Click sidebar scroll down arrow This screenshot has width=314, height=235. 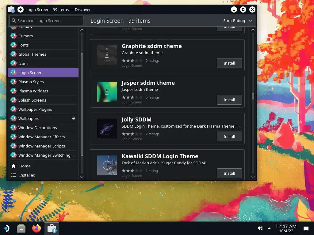click(x=82, y=177)
